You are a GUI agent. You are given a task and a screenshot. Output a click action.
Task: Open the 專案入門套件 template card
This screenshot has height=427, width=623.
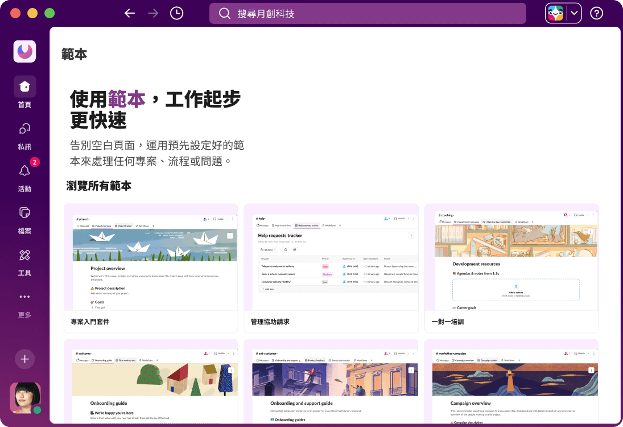pos(151,268)
